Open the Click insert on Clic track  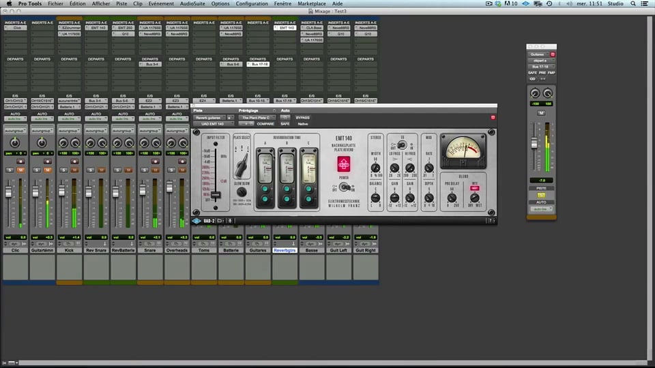[16, 27]
